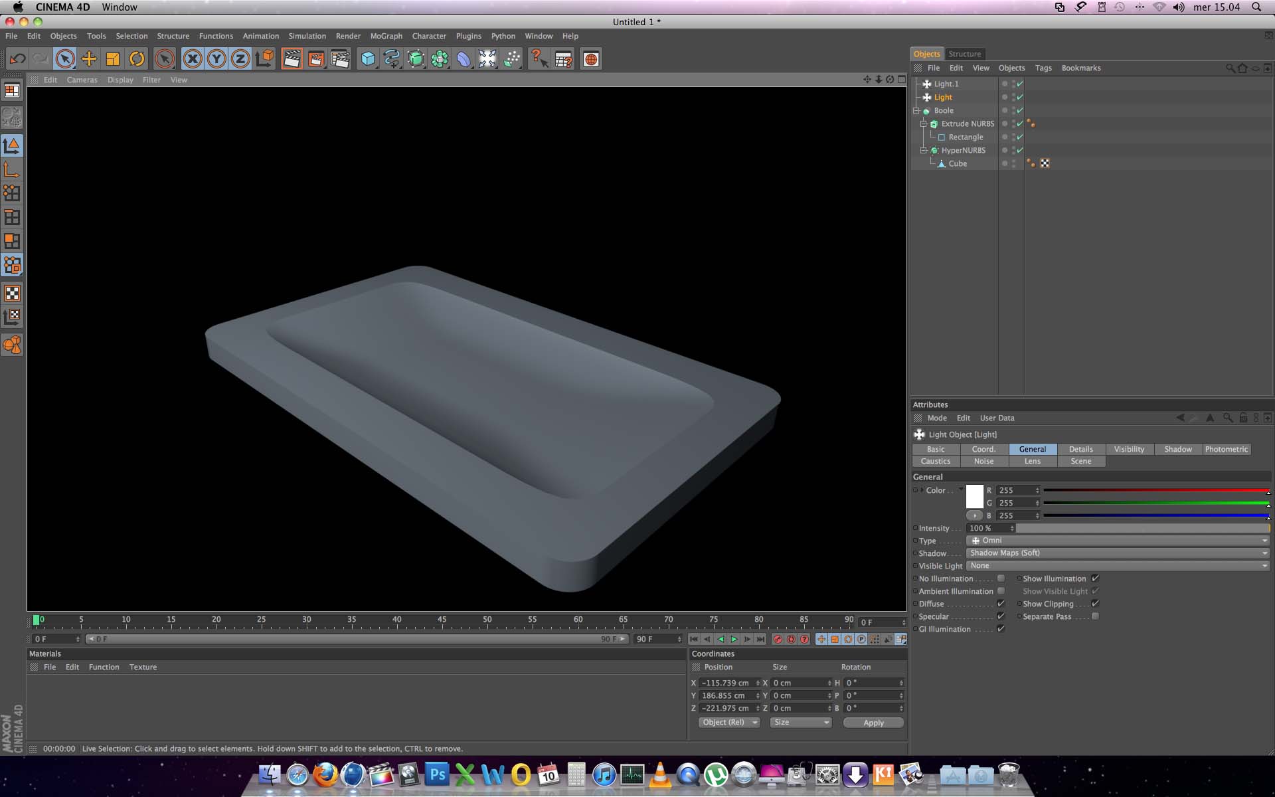Image resolution: width=1275 pixels, height=797 pixels.
Task: Click the white light color swatch
Action: pos(974,497)
